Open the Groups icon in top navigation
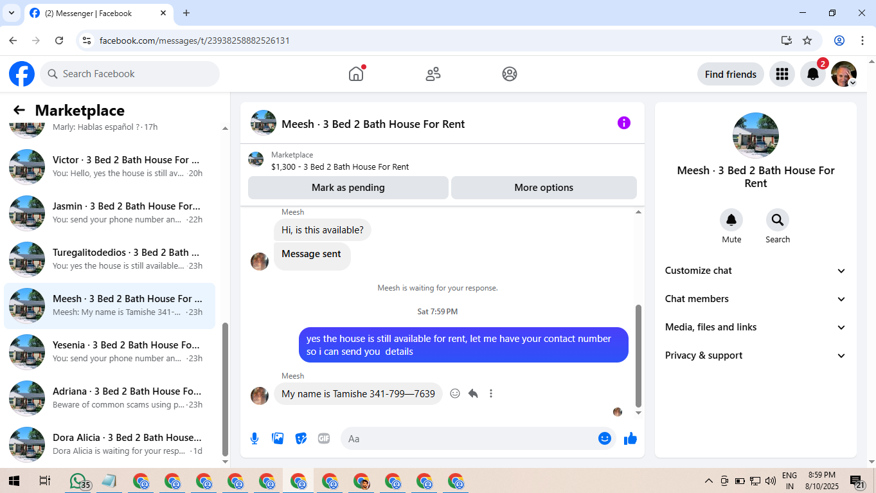Image resolution: width=876 pixels, height=493 pixels. 510,74
